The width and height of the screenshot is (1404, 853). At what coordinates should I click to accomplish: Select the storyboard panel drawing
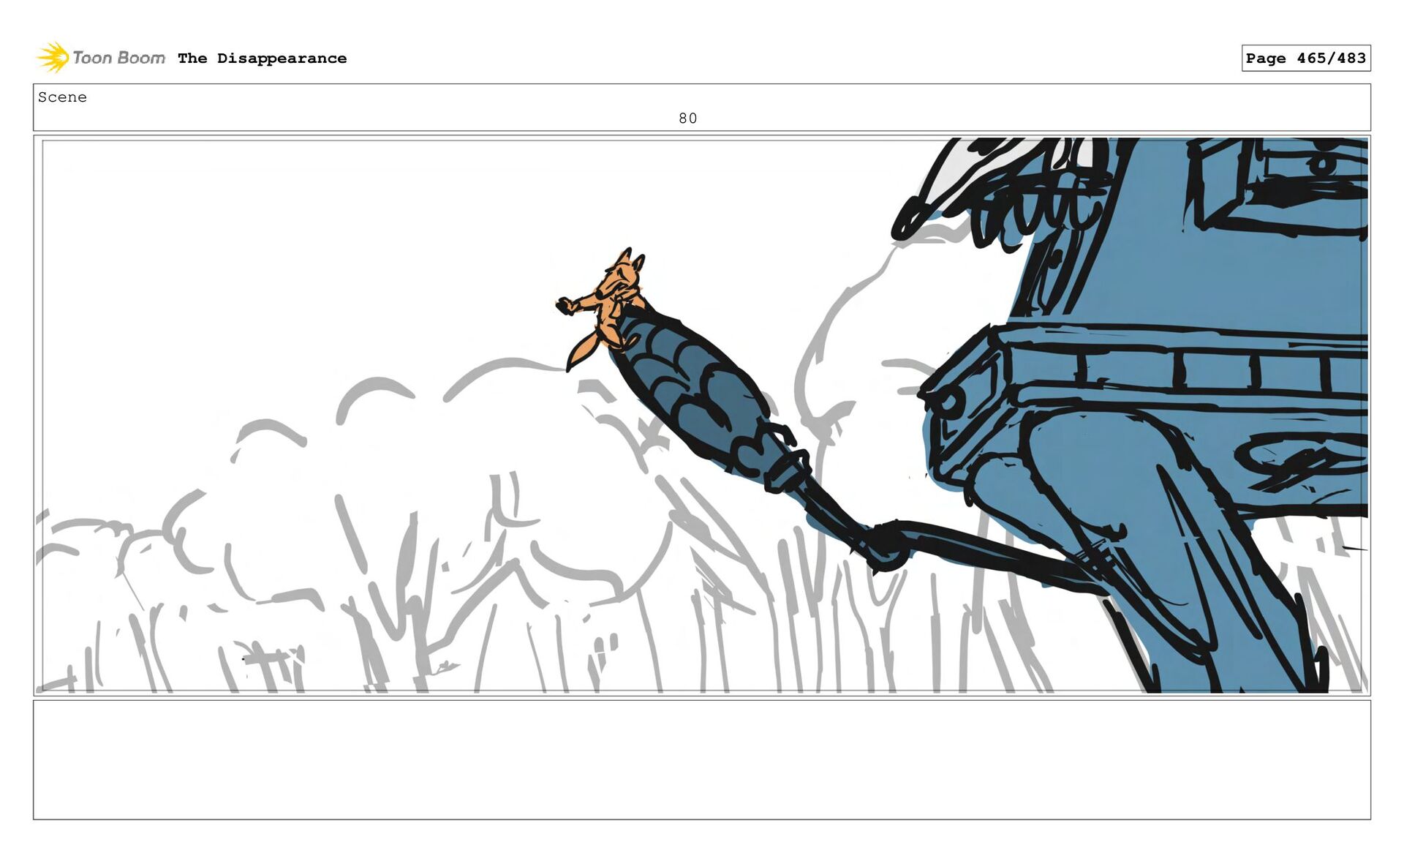[x=702, y=416]
